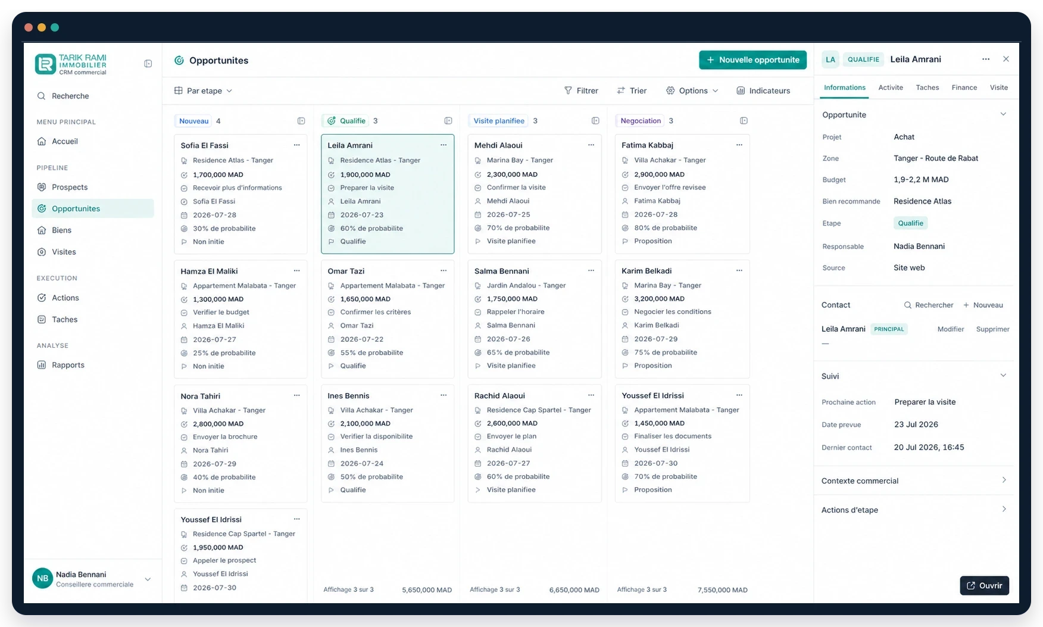Open the Par etape view dropdown
This screenshot has width=1043, height=627.
point(203,91)
